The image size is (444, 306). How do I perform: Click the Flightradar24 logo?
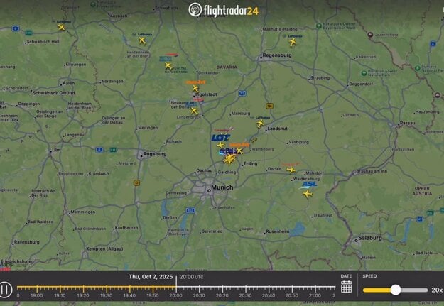(223, 9)
